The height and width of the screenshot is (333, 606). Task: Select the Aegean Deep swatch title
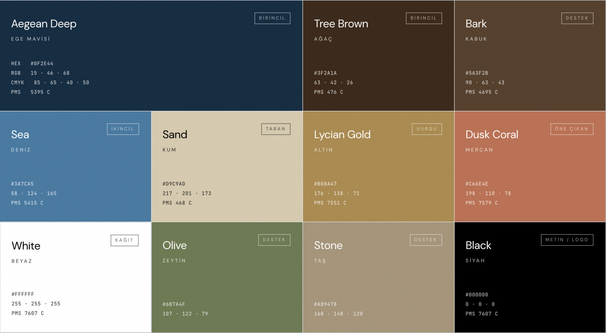pyautogui.click(x=44, y=24)
